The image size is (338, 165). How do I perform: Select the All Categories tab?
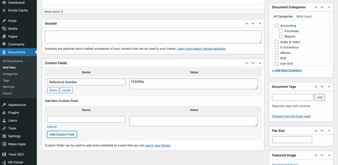283,16
